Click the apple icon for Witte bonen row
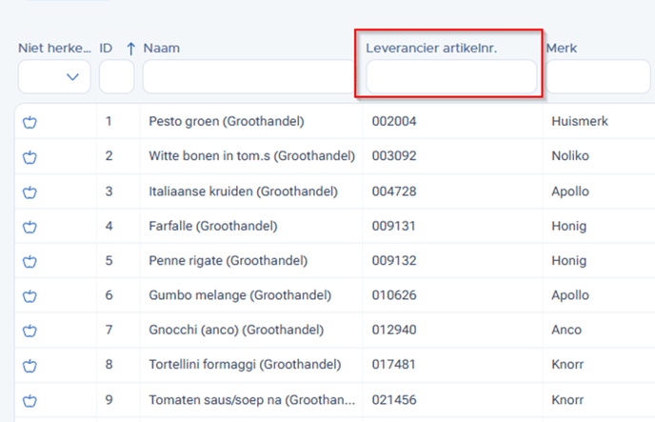The width and height of the screenshot is (655, 422). coord(30,157)
